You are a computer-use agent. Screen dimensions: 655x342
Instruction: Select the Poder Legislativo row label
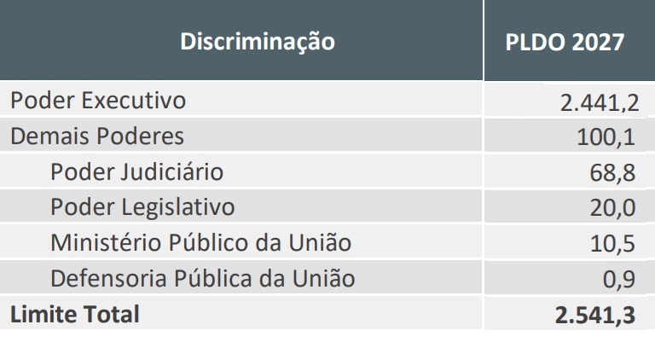click(142, 208)
